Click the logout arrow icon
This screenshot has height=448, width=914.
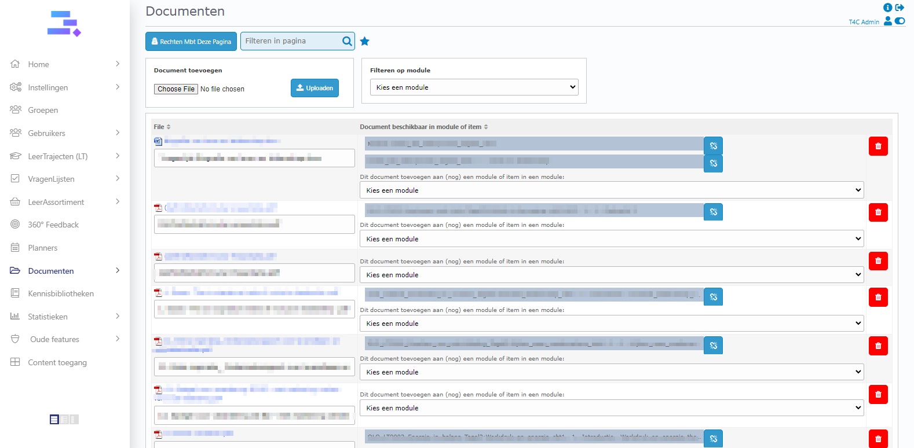[900, 8]
